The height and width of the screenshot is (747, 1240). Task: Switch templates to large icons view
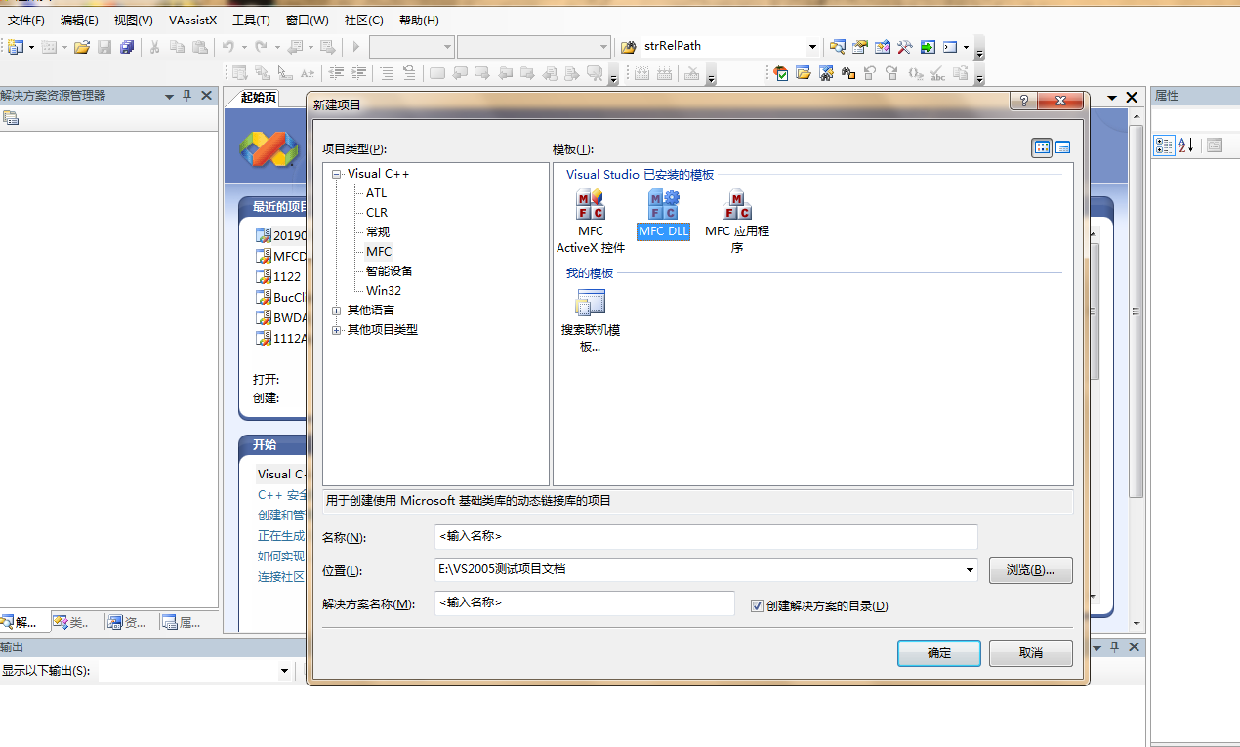click(x=1042, y=147)
